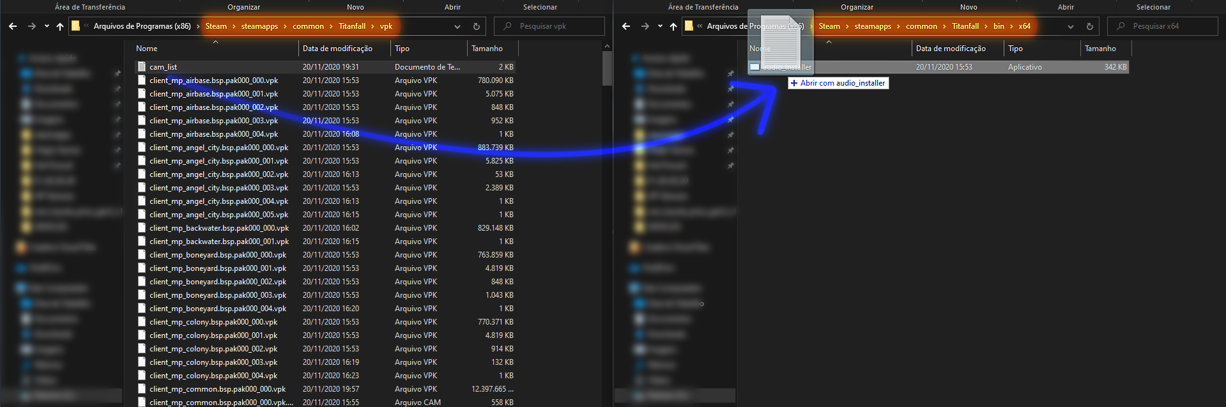The image size is (1226, 407).
Task: Refresh the vpk folder listing
Action: click(x=476, y=26)
